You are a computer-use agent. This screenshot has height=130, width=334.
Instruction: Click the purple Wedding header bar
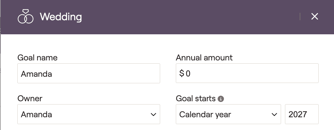(x=167, y=17)
